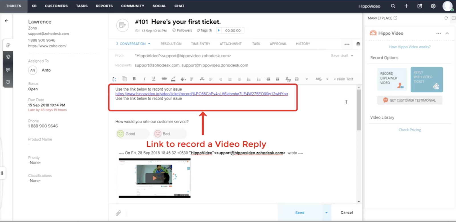Switch to the Resolution tab
Image resolution: width=456 pixels, height=222 pixels.
point(171,44)
